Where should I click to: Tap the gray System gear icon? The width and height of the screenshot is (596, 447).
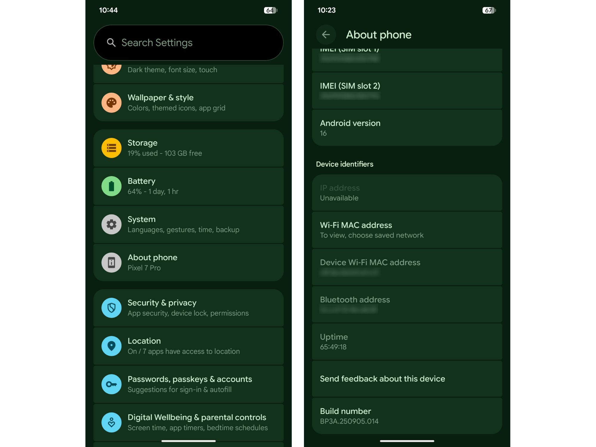coord(111,224)
